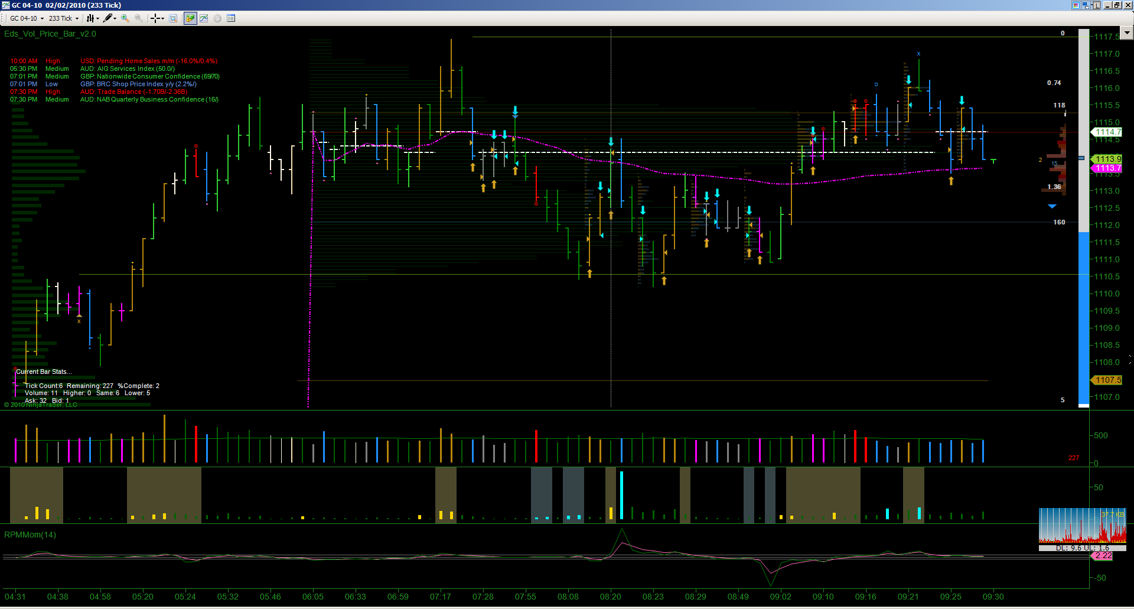
Task: Click the DL: 9.6 UL: 1.6 network readout
Action: pos(1082,548)
